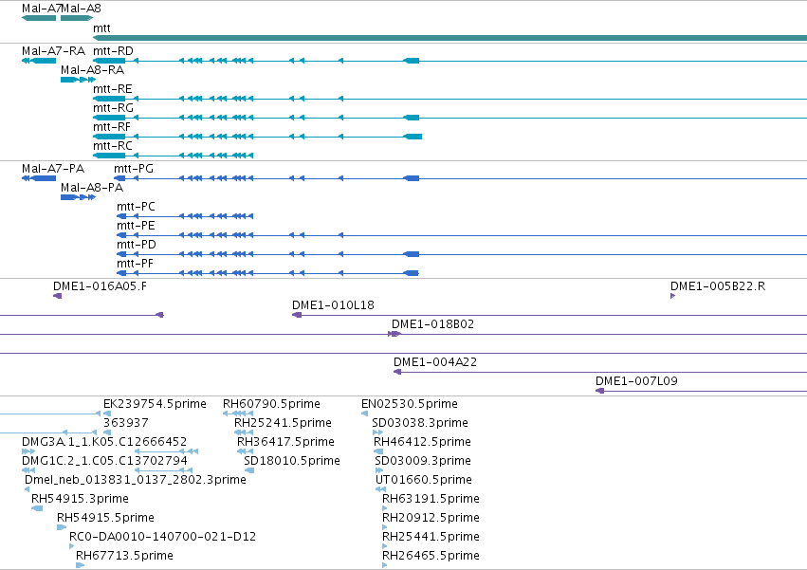The height and width of the screenshot is (570, 807).
Task: Click the 363937 EST label
Action: [x=126, y=424]
